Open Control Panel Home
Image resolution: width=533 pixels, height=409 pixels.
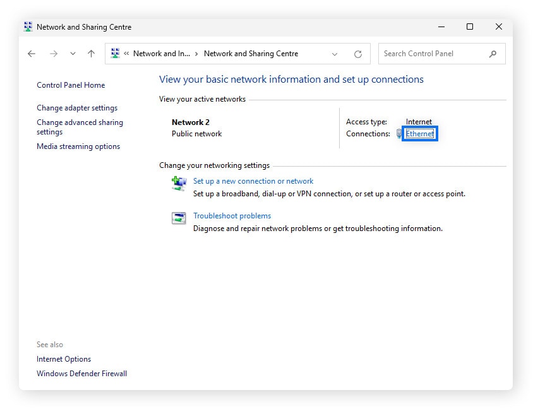pos(71,85)
